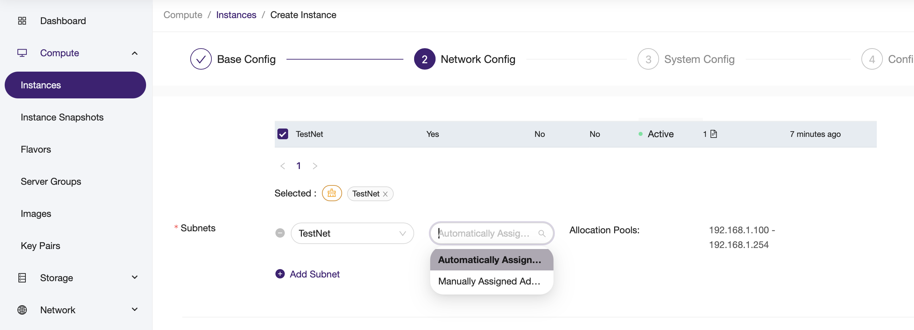Viewport: 914px width, 330px height.
Task: Click the Create Instance breadcrumb text
Action: tap(303, 15)
